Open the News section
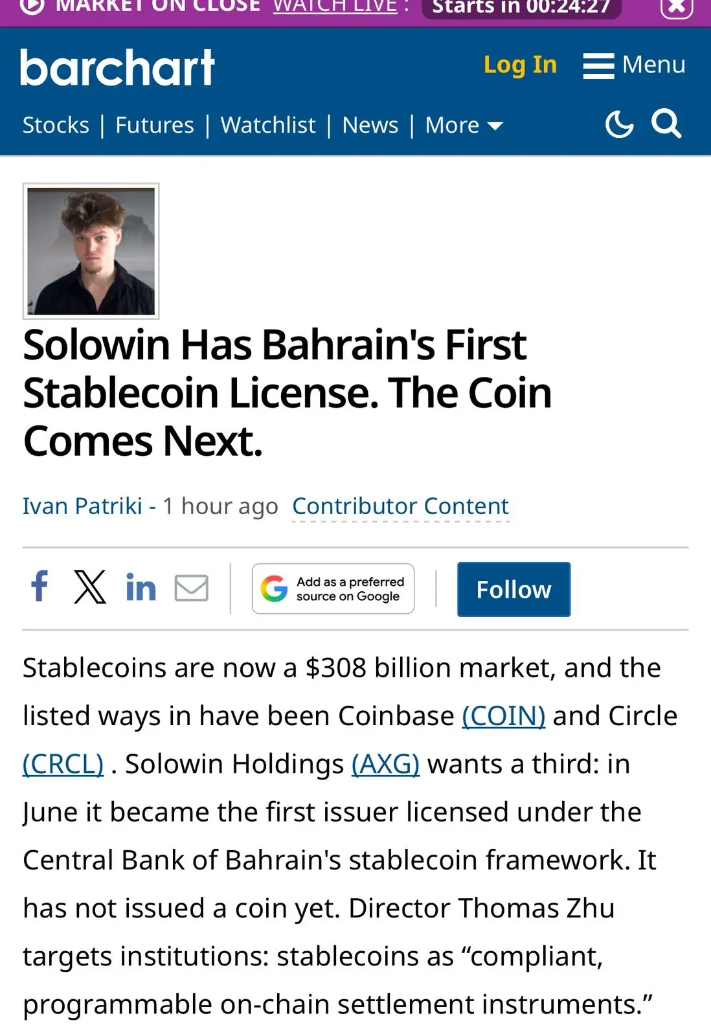The image size is (711, 1036). click(x=370, y=125)
